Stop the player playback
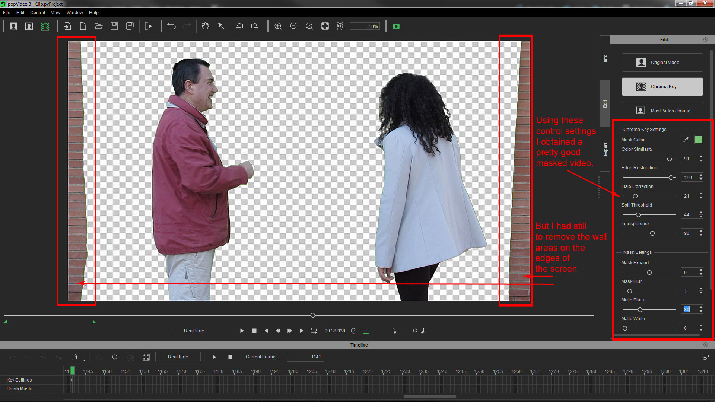This screenshot has width=715, height=402. pos(254,331)
